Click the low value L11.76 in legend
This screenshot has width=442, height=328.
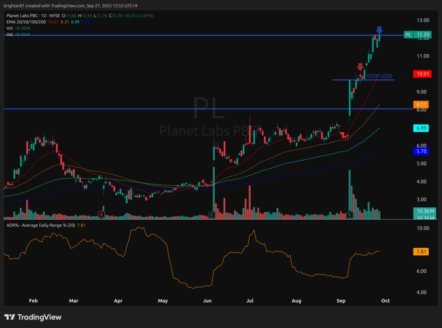(x=100, y=16)
